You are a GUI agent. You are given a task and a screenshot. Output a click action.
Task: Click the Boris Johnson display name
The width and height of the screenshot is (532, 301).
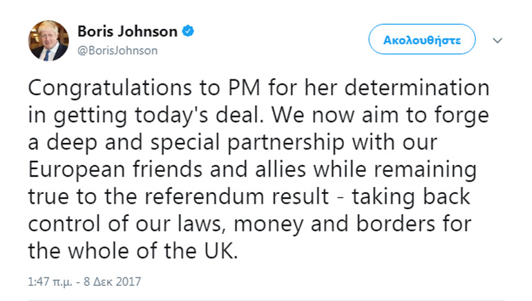tap(128, 31)
